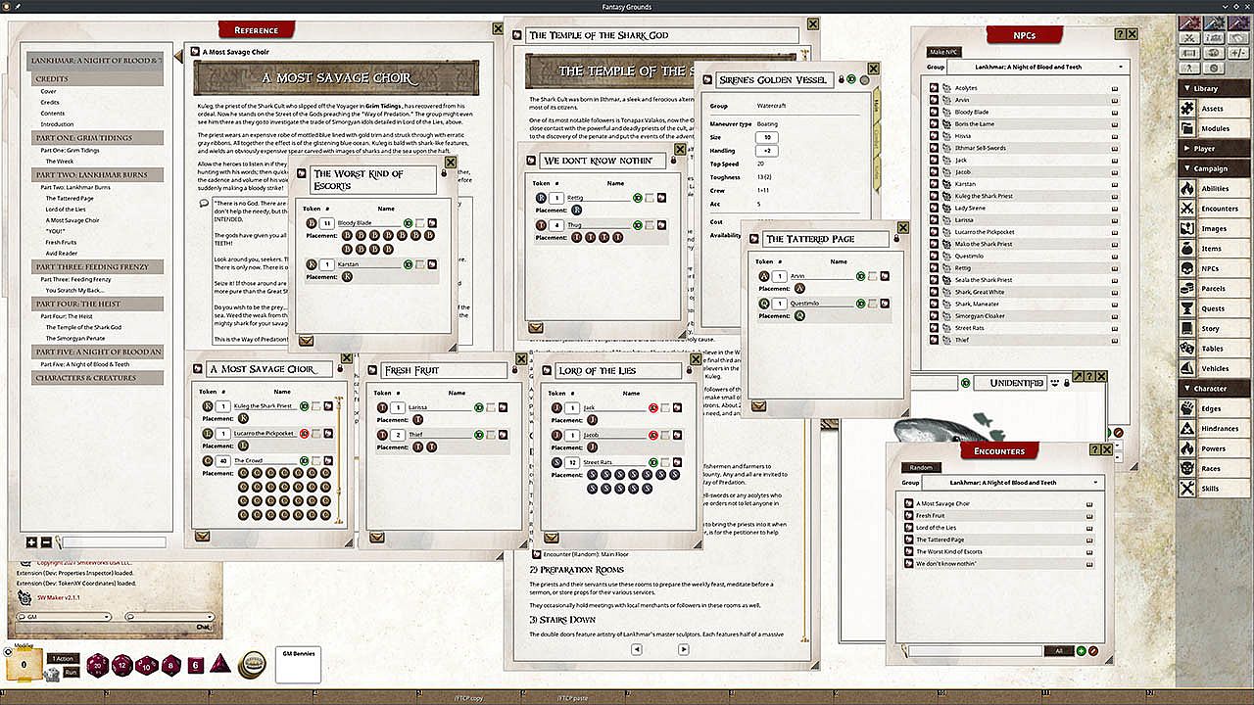Open the Vehicles sidebar entry
Screen dimensions: 1254x705
coord(1213,368)
